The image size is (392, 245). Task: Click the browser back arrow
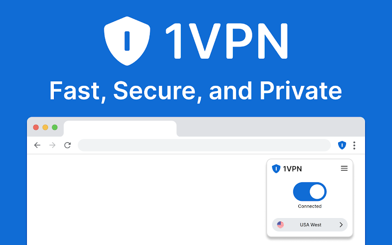coord(37,145)
